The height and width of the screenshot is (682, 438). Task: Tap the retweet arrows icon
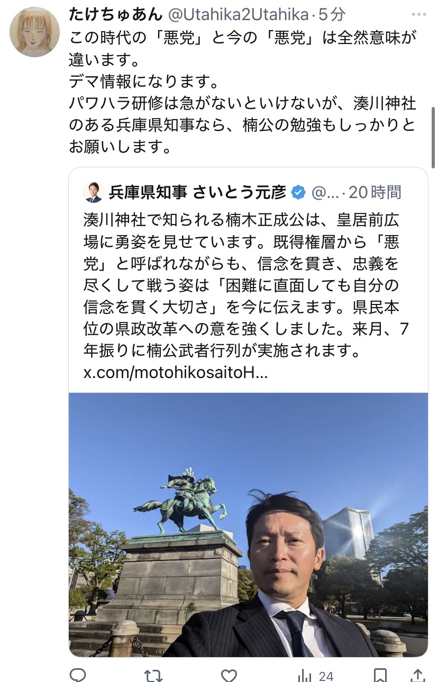point(153,675)
